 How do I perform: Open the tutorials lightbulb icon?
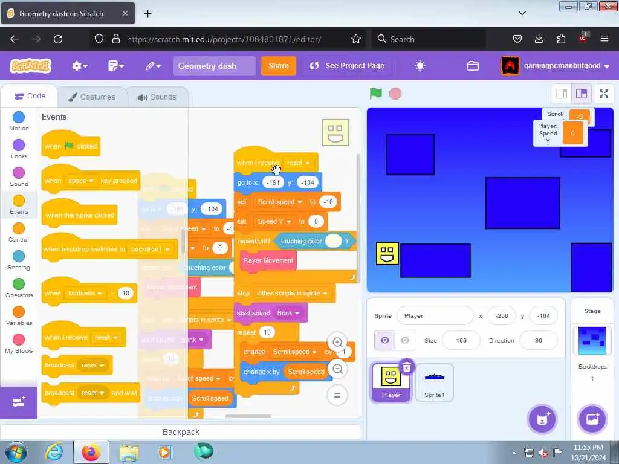(x=420, y=66)
